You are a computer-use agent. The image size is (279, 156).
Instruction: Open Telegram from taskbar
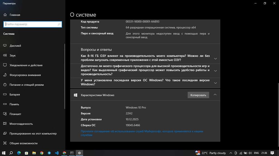tap(49, 153)
